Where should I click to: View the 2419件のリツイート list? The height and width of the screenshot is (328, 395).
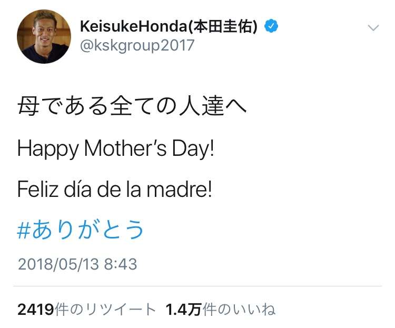tap(87, 310)
